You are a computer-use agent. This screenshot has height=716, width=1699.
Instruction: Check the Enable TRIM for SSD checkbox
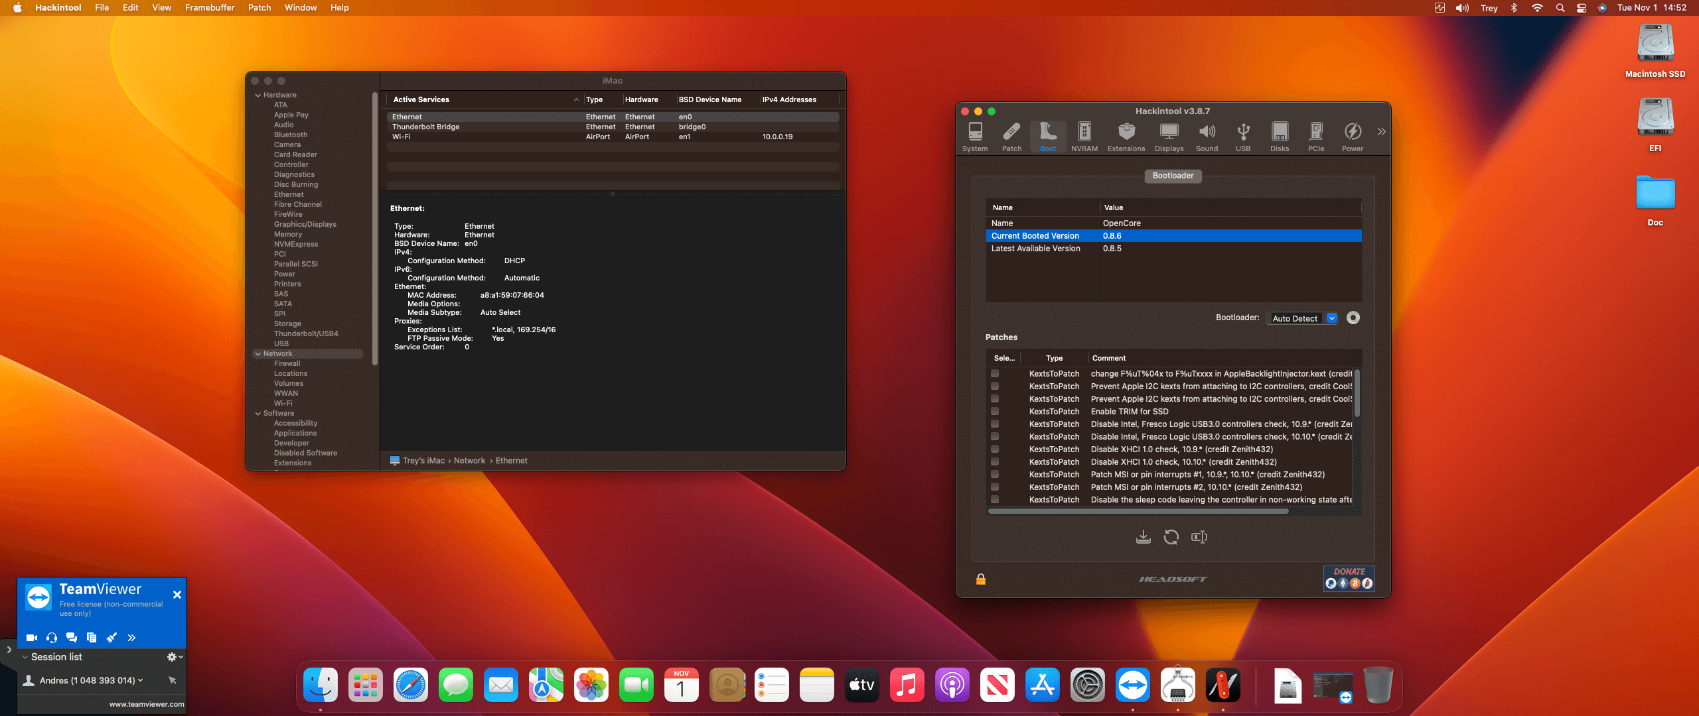click(995, 412)
